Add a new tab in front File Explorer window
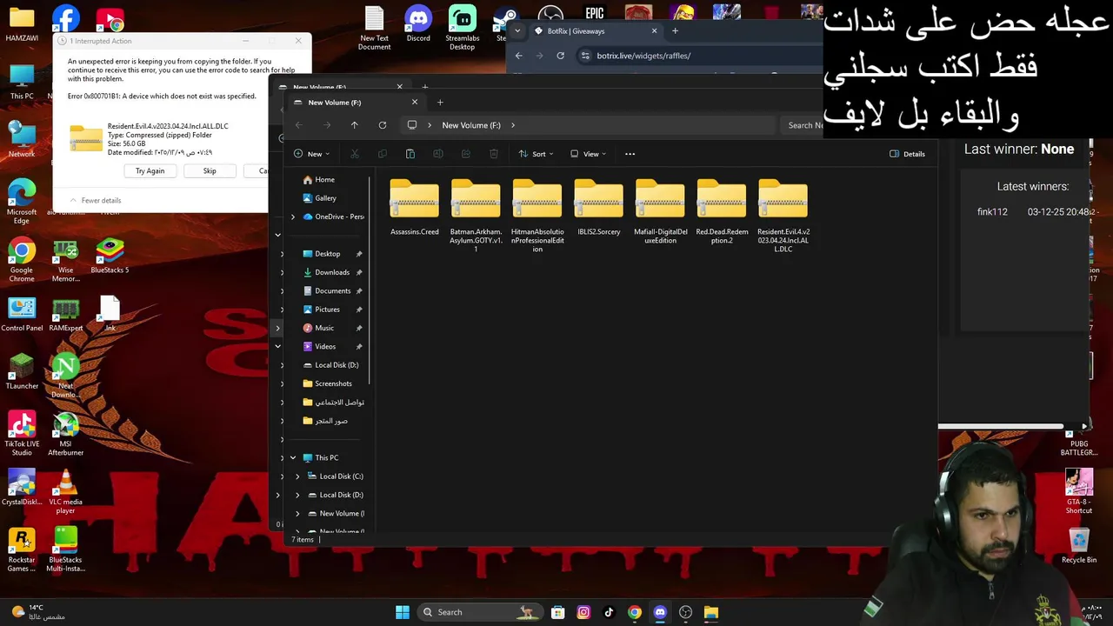This screenshot has height=626, width=1113. [x=440, y=103]
